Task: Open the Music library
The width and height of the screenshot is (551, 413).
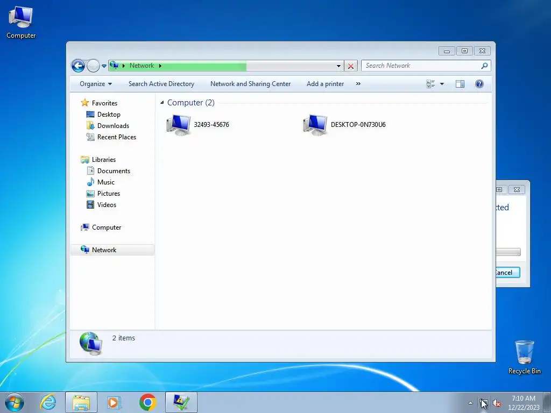Action: pos(106,182)
